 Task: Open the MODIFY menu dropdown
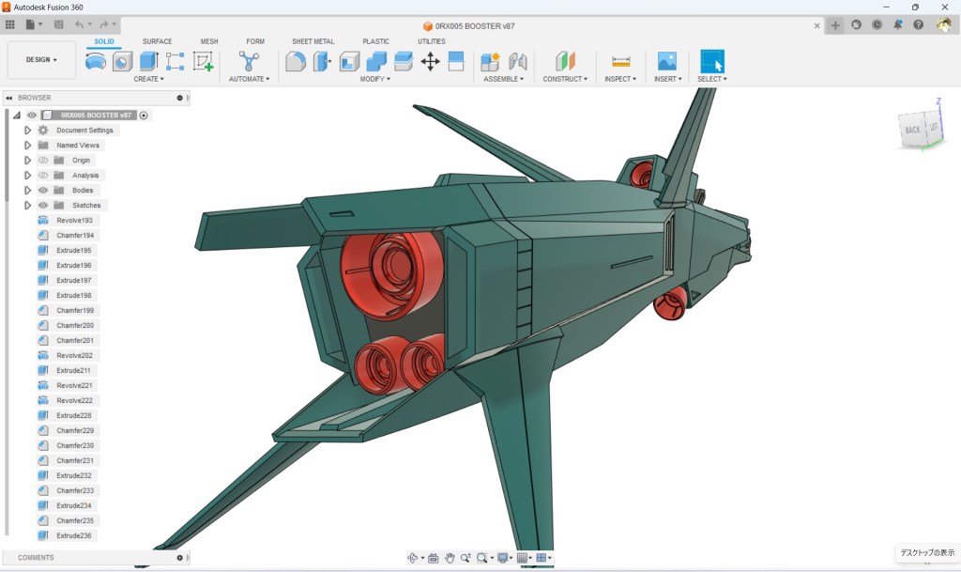375,79
